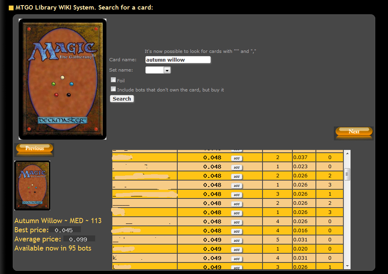Image resolution: width=388 pixels, height=274 pixels.
Task: Click the table scrollbar down arrow
Action: pos(347,266)
